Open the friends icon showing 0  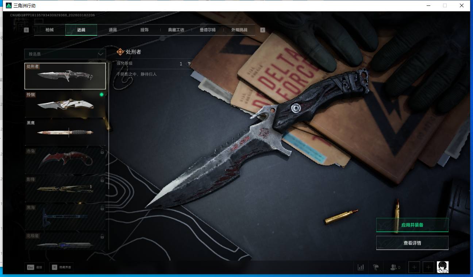click(395, 268)
